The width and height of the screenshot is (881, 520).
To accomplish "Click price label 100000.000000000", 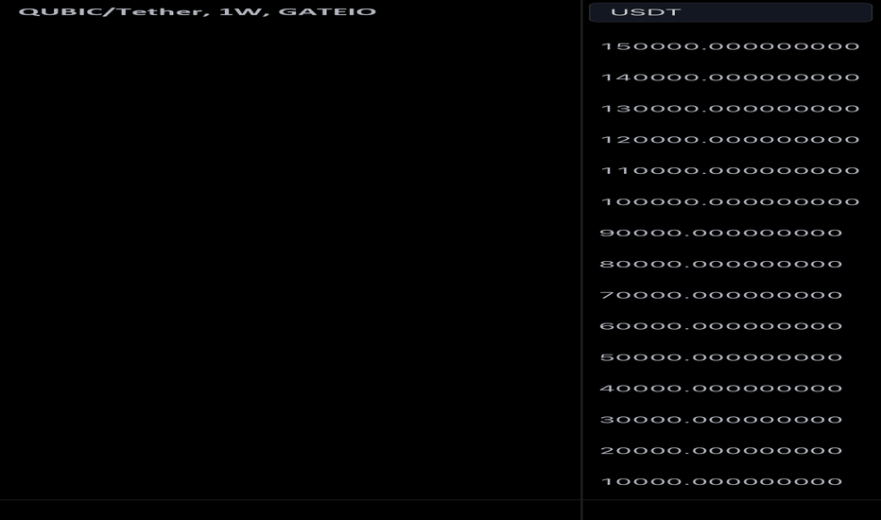I will point(731,201).
